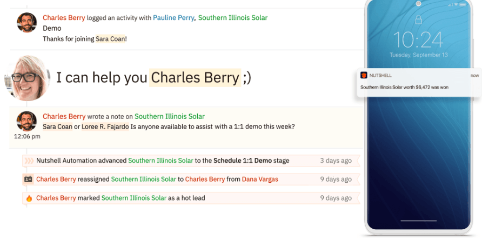Click Charles Berry's avatar beside the note
The height and width of the screenshot is (239, 482).
point(26,121)
